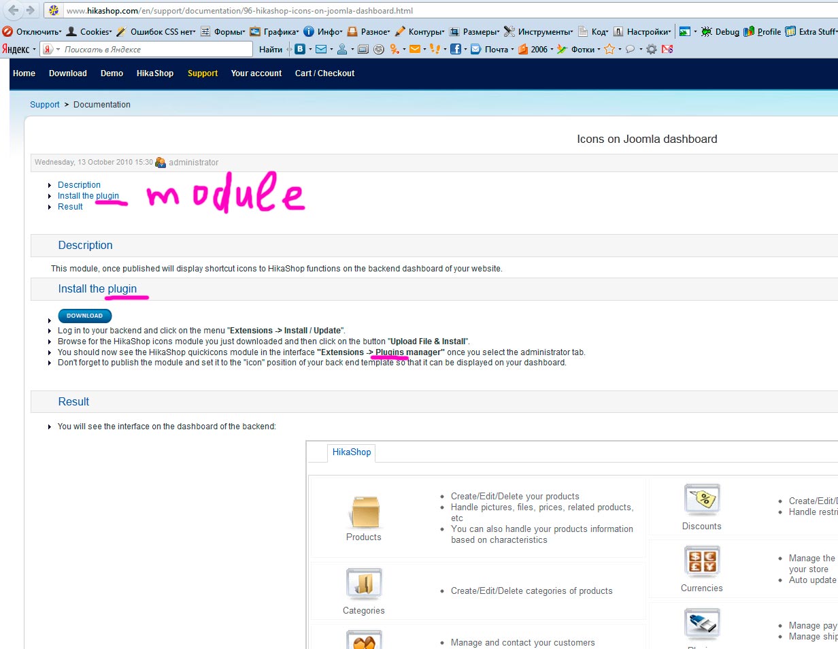The width and height of the screenshot is (838, 649).
Task: Click the 'Install the plugin' section heading
Action: pos(97,289)
